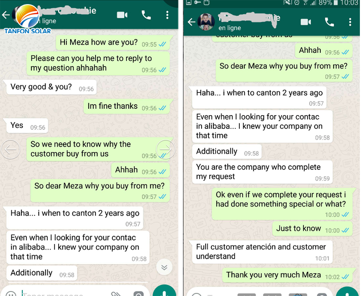Tap the microphone button in right chat
The width and height of the screenshot is (364, 296).
(348, 292)
